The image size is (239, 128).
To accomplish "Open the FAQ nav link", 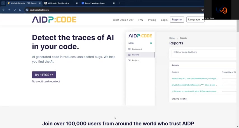I will 141,20.
